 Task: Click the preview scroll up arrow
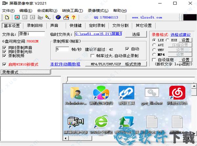194,86
